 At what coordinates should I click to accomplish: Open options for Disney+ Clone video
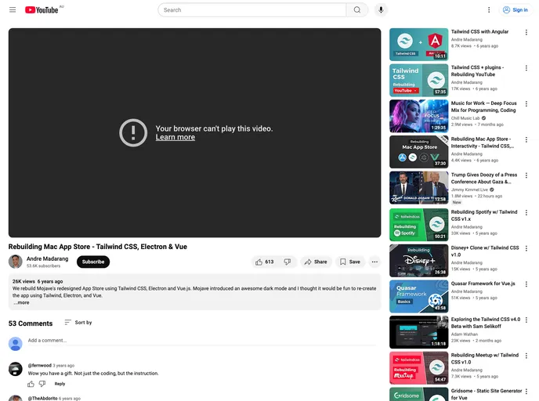coord(526,248)
